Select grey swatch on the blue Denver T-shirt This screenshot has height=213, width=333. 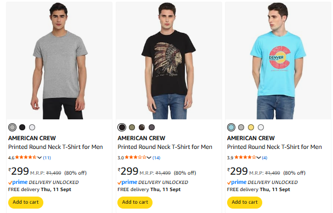click(241, 127)
